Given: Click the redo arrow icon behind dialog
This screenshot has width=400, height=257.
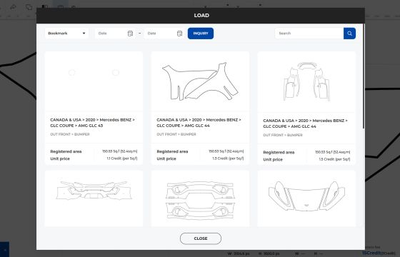Looking at the screenshot, I should [13, 7].
